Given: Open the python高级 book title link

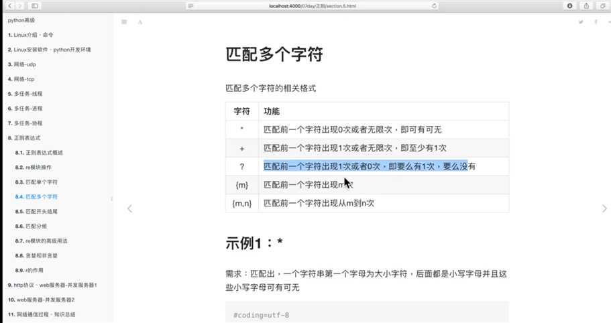Looking at the screenshot, I should (x=21, y=20).
